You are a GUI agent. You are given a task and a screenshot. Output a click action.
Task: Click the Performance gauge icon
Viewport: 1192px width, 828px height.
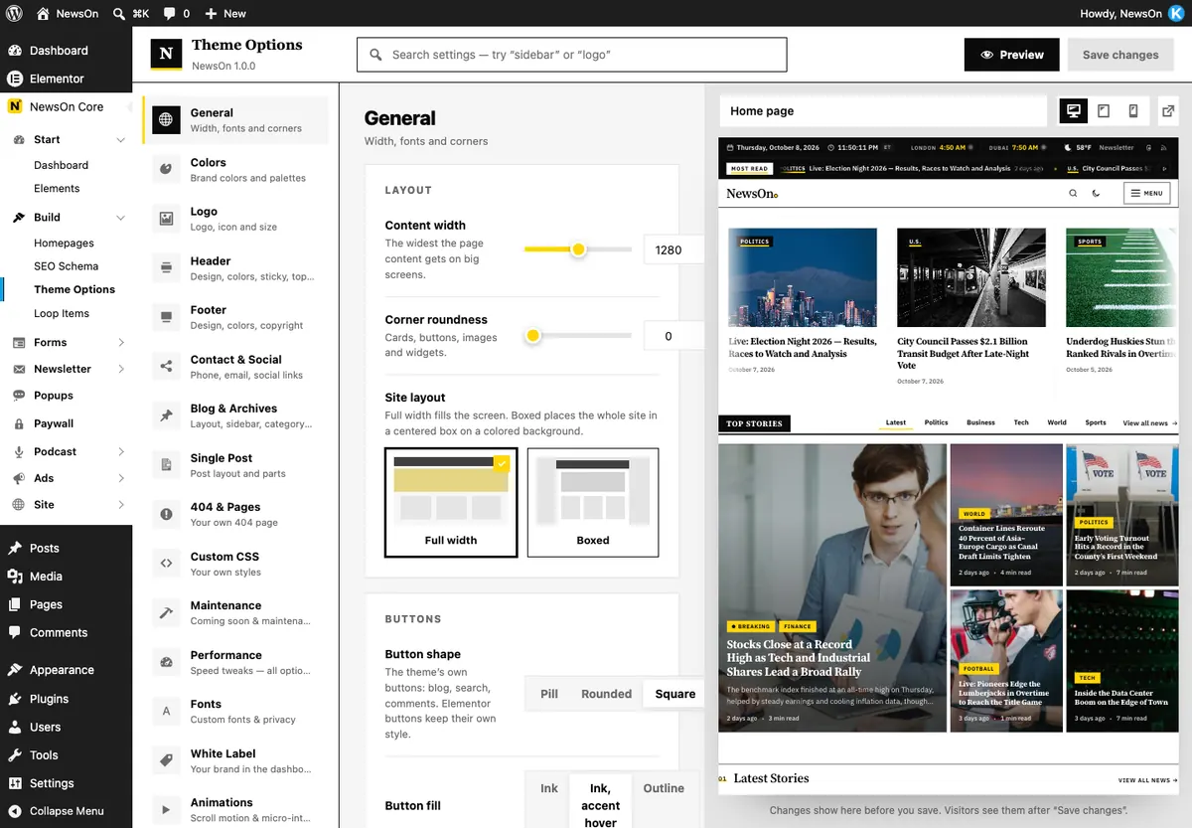coord(166,662)
